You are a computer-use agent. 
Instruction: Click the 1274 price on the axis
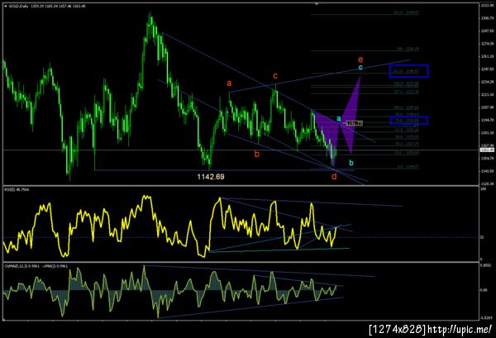(487, 44)
